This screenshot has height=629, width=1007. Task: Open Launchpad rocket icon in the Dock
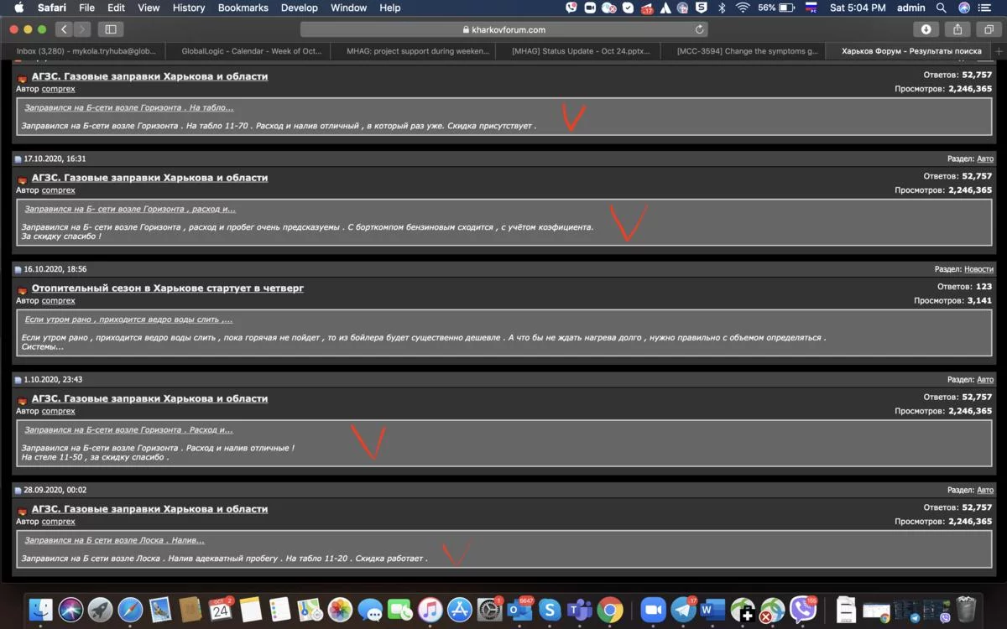tap(101, 610)
